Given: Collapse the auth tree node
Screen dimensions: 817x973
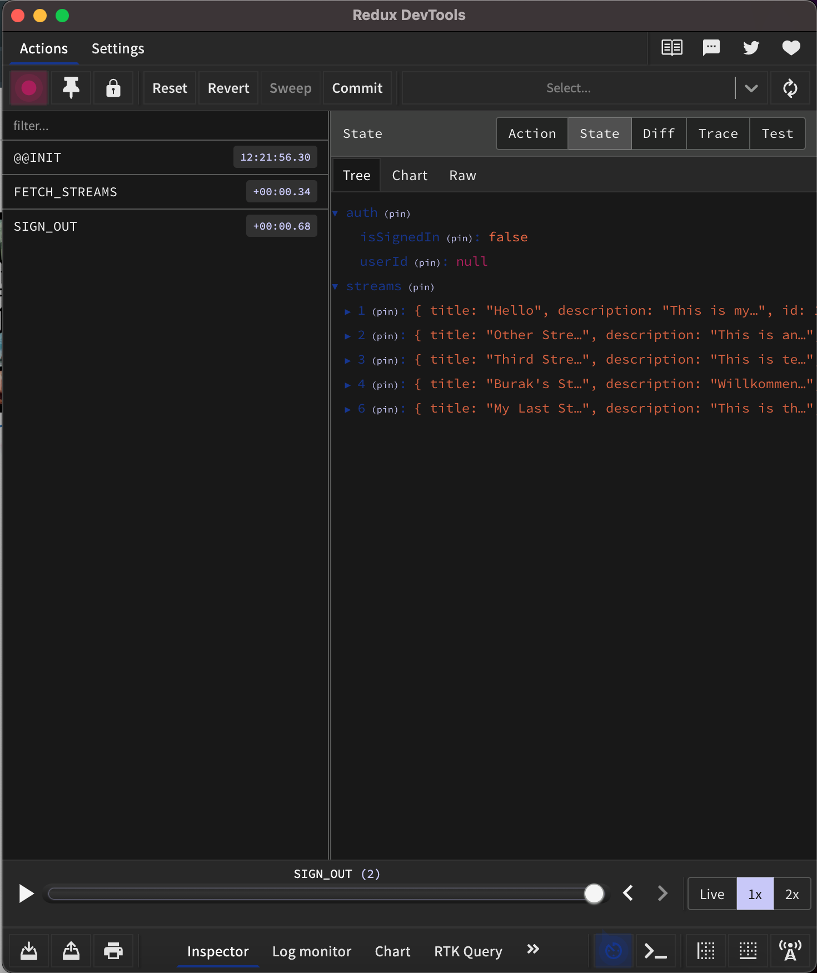Looking at the screenshot, I should [335, 213].
